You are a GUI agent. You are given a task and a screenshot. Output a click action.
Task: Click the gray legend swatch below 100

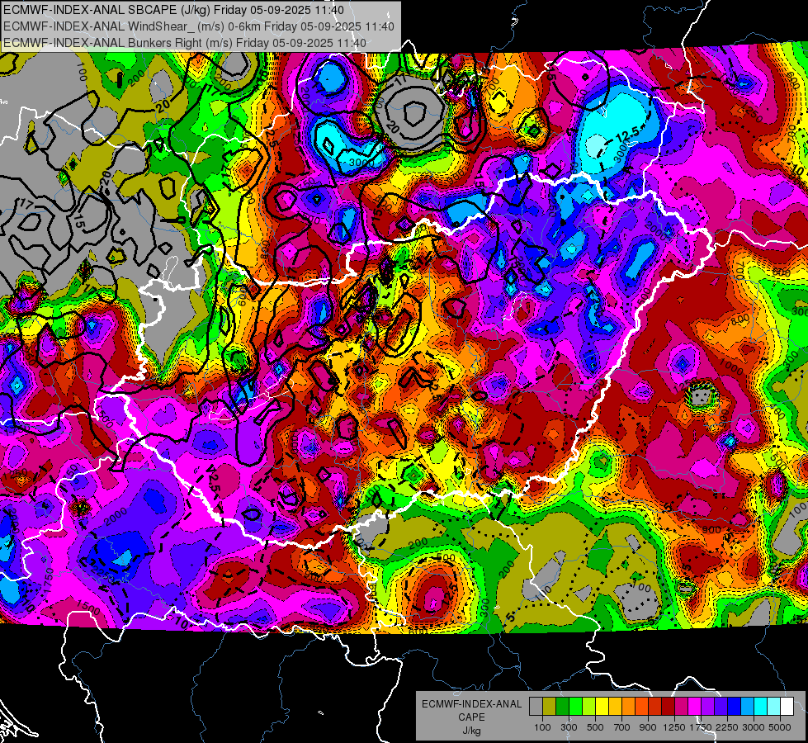pos(536,707)
